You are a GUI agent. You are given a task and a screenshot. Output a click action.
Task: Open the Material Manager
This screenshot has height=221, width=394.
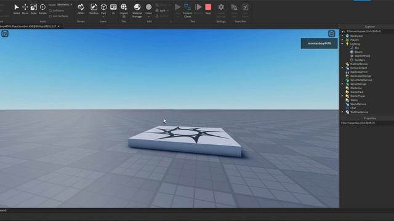(x=137, y=10)
